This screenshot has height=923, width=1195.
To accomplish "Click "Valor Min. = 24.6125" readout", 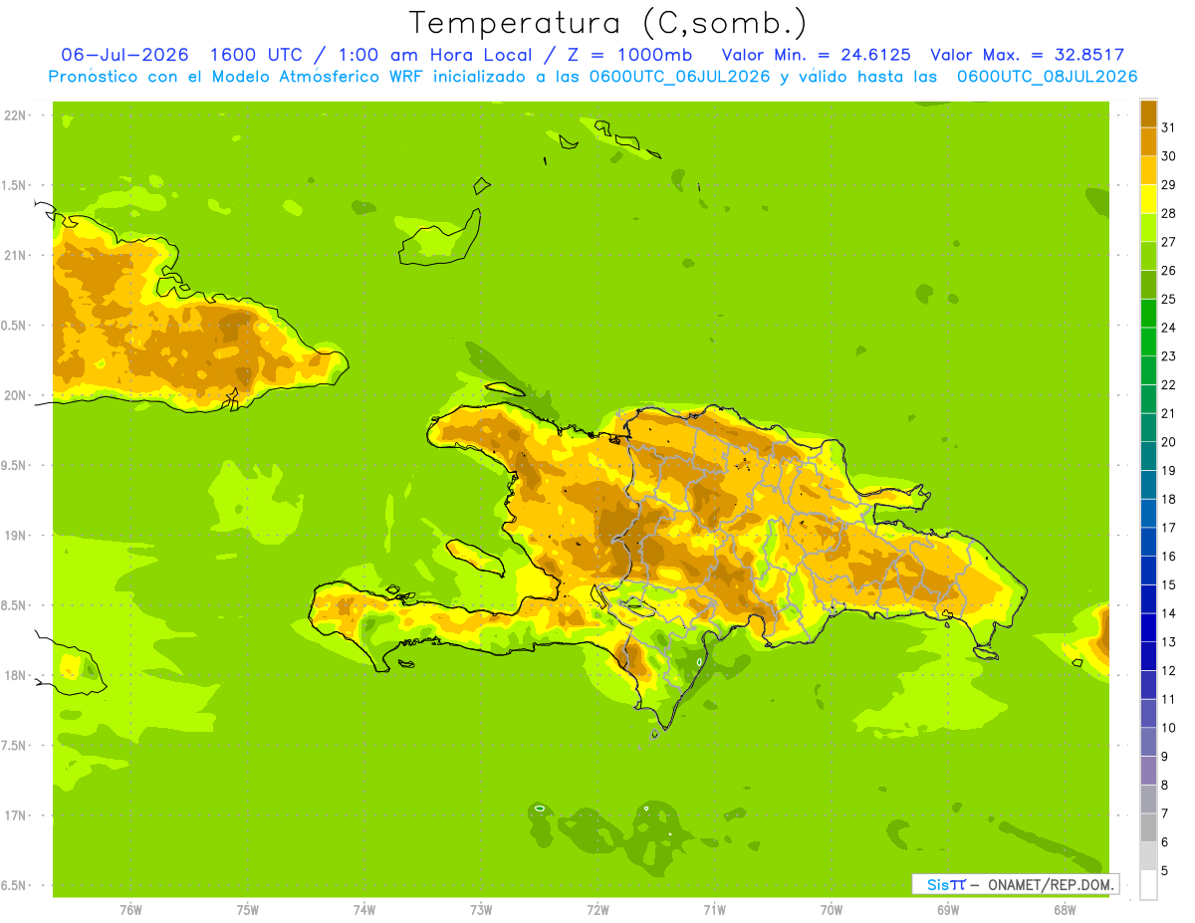I will (817, 55).
